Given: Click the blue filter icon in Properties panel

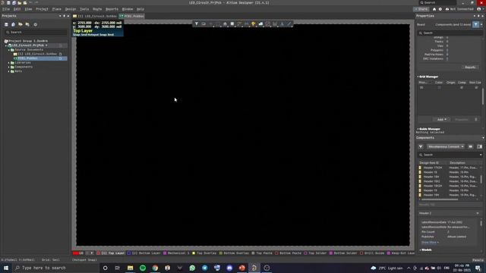Looking at the screenshot, I should click(x=476, y=24).
